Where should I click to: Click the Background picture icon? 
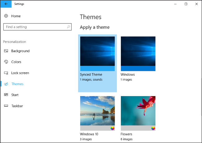[x=6, y=51]
